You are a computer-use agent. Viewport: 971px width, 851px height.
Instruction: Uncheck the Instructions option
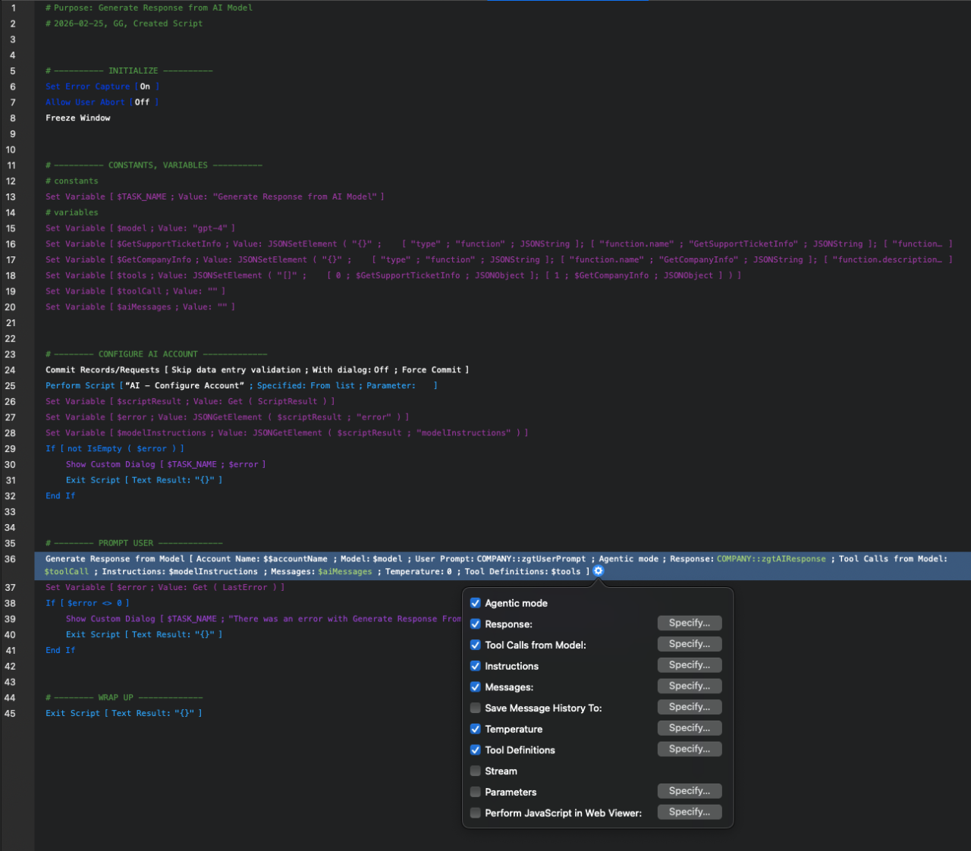pyautogui.click(x=476, y=666)
